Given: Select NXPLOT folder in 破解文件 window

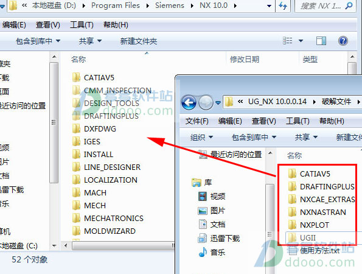Looking at the screenshot, I should (x=308, y=225).
